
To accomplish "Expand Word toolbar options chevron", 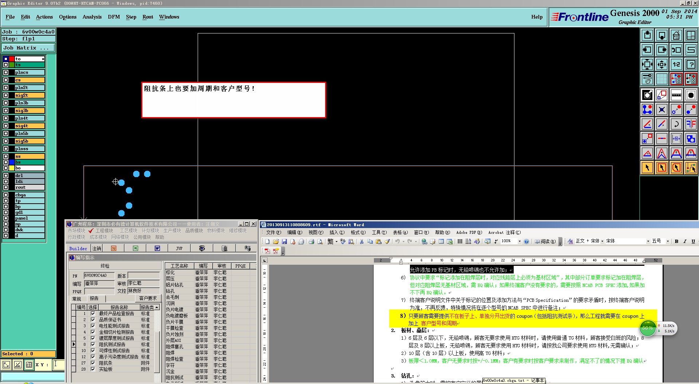I will [x=560, y=242].
